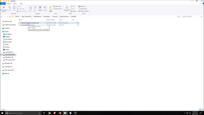The width and height of the screenshot is (204, 115).
Task: Open the Copy to menu
Action: click(35, 9)
